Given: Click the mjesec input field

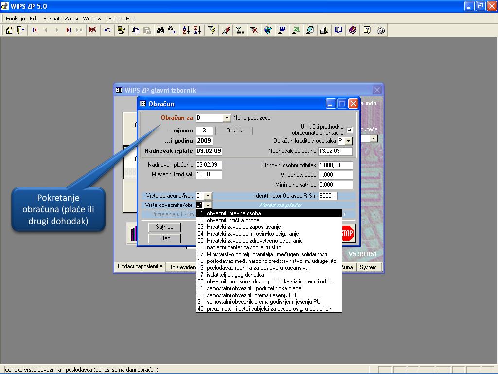Looking at the screenshot, I should click(204, 131).
